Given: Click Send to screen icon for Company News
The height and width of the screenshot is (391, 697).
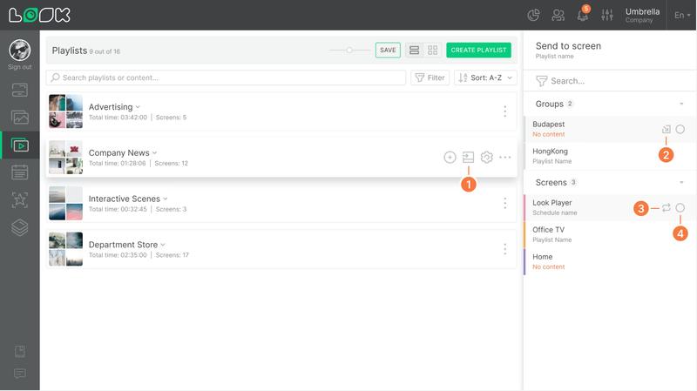Looking at the screenshot, I should coord(468,157).
